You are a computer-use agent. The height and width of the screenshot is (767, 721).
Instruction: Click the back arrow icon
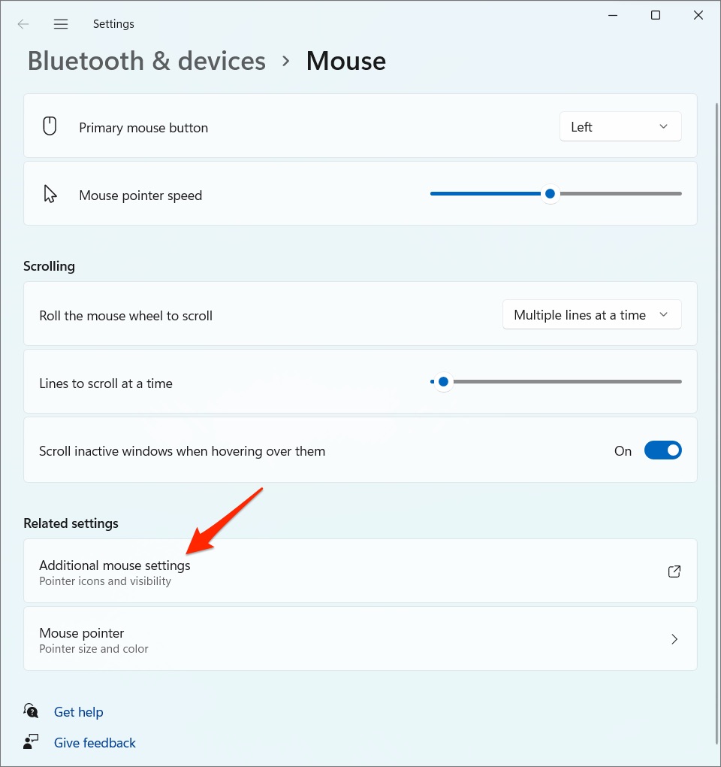pyautogui.click(x=23, y=24)
